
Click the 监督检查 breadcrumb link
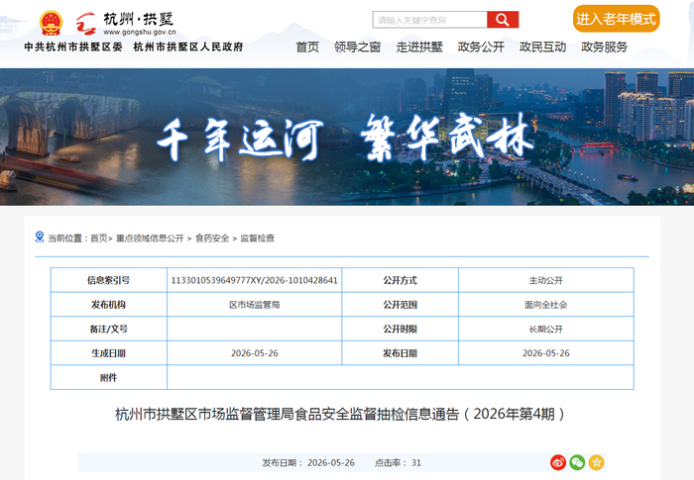click(257, 239)
